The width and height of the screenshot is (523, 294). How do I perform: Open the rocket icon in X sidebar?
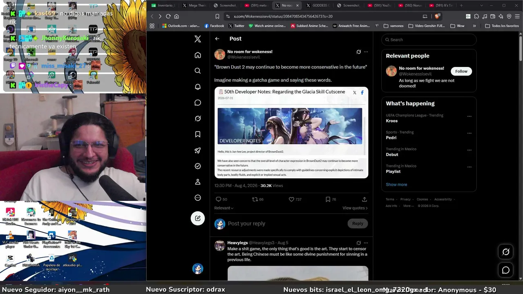tap(198, 150)
